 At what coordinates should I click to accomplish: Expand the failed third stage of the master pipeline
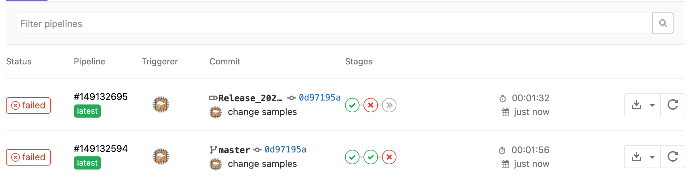point(389,157)
